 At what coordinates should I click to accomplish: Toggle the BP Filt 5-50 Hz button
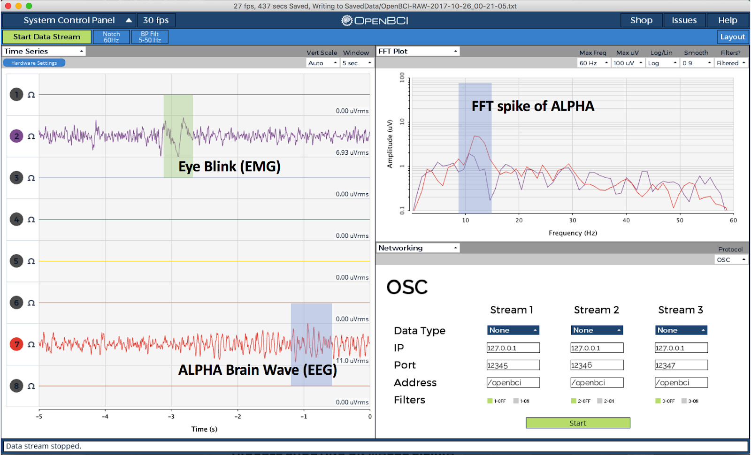(x=150, y=37)
